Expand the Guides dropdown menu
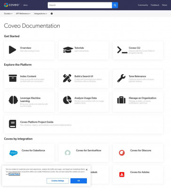Image resolution: width=171 pixels, height=188 pixels. 8,14
